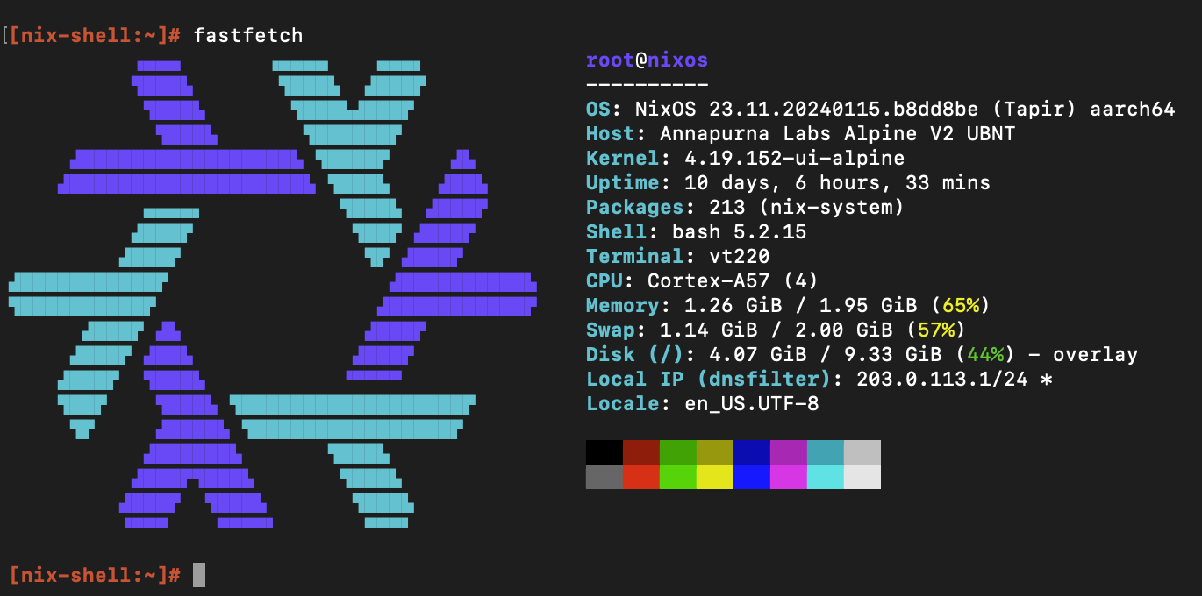This screenshot has width=1202, height=596.
Task: Pick the bright cyan color swatch
Action: pos(825,477)
